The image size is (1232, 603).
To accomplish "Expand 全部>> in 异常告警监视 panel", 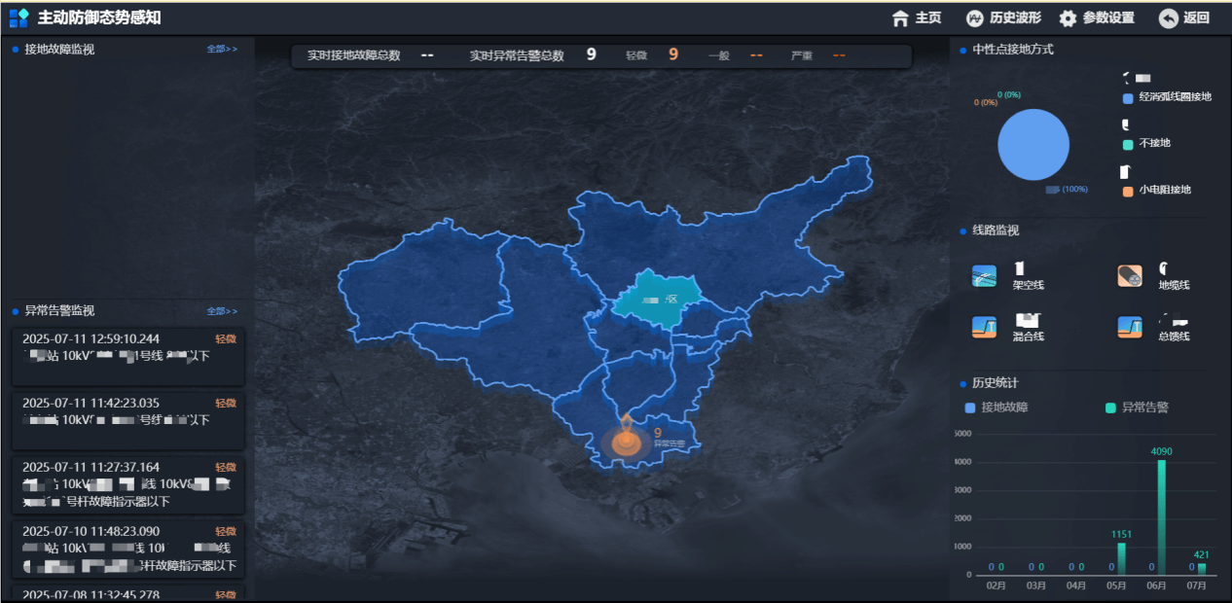I will click(x=222, y=311).
